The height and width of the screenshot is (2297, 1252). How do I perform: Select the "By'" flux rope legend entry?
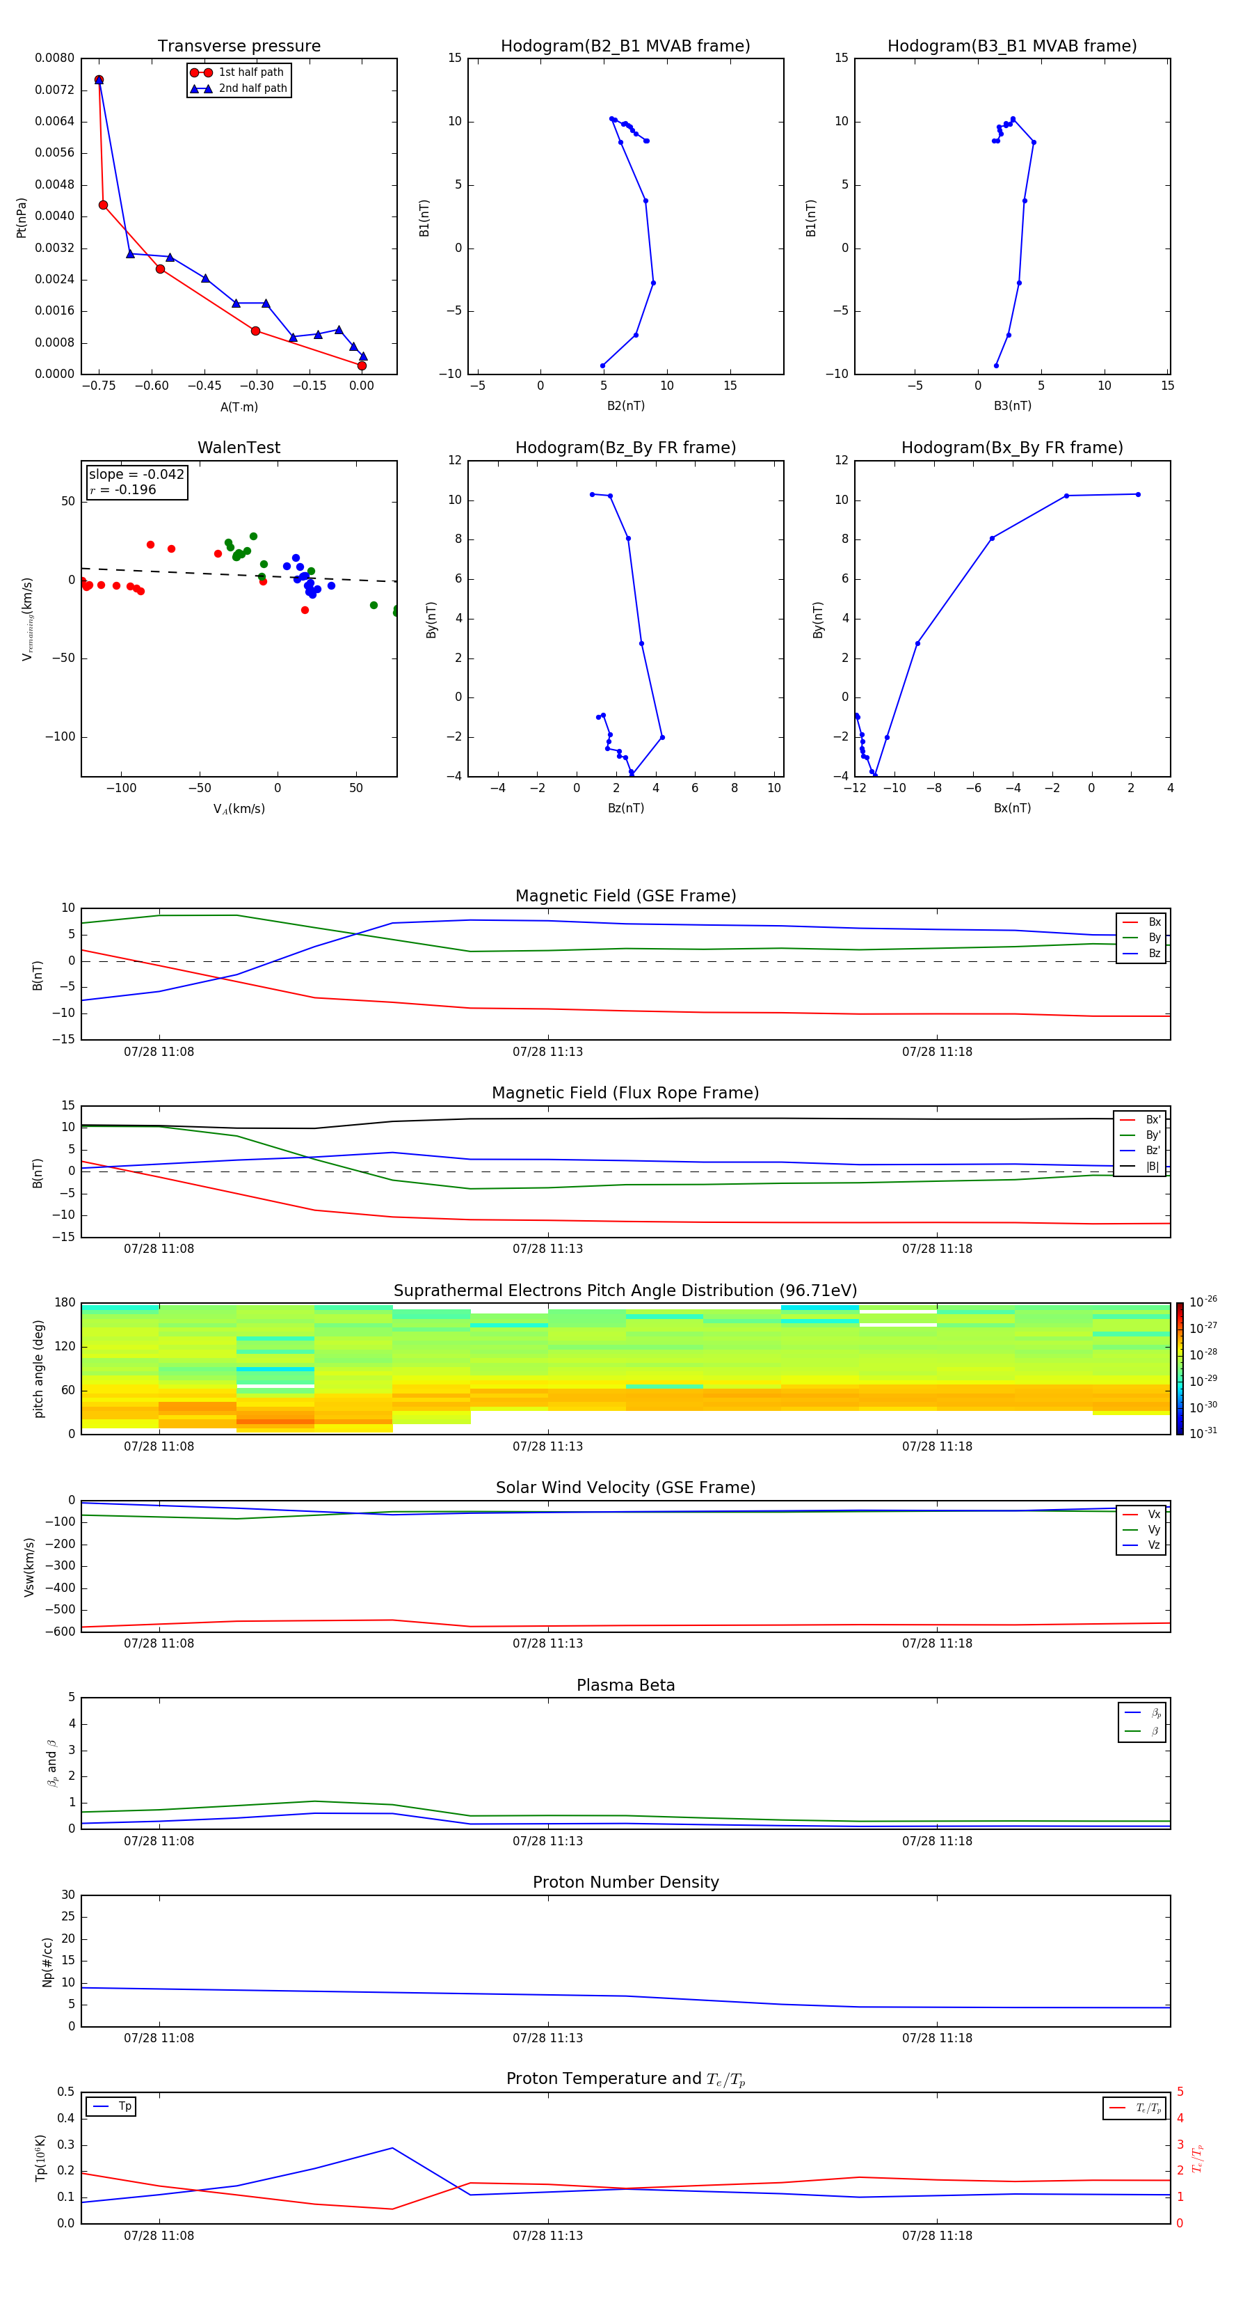tap(1141, 1135)
